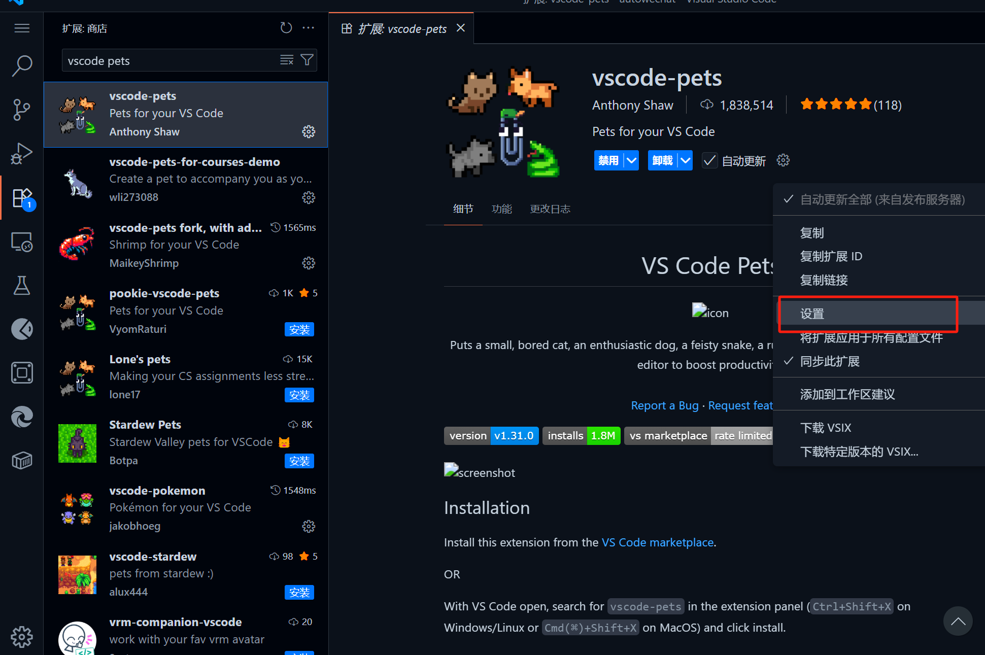Switch to the 更改日志 tab
Viewport: 985px width, 655px height.
[550, 209]
